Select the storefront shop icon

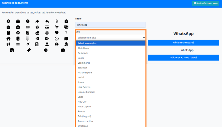coord(12,50)
